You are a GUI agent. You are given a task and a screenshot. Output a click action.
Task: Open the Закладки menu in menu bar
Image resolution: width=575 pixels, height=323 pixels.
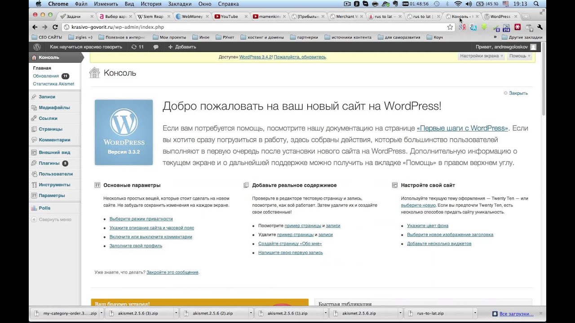(180, 4)
